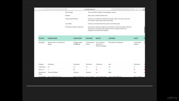Select the 'Wishlists' feature label
Viewport: 179px width, 101px height.
click(68, 16)
